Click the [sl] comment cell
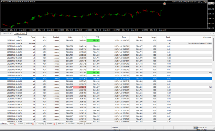215x131 pixels. point(210,87)
